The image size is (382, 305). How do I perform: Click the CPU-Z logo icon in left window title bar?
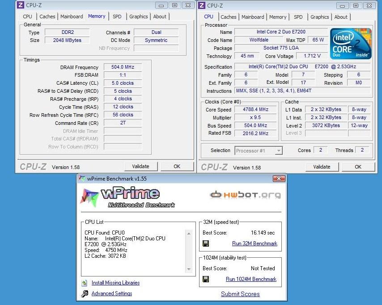(21, 5)
